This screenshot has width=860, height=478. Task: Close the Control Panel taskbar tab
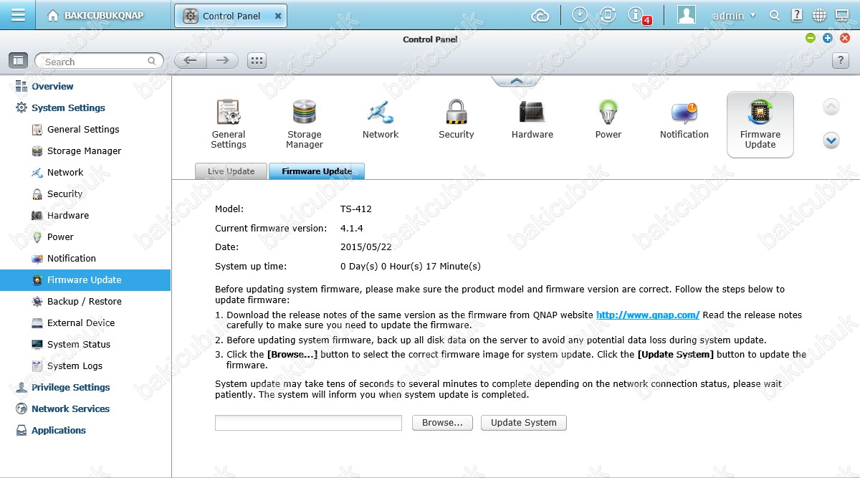[278, 16]
